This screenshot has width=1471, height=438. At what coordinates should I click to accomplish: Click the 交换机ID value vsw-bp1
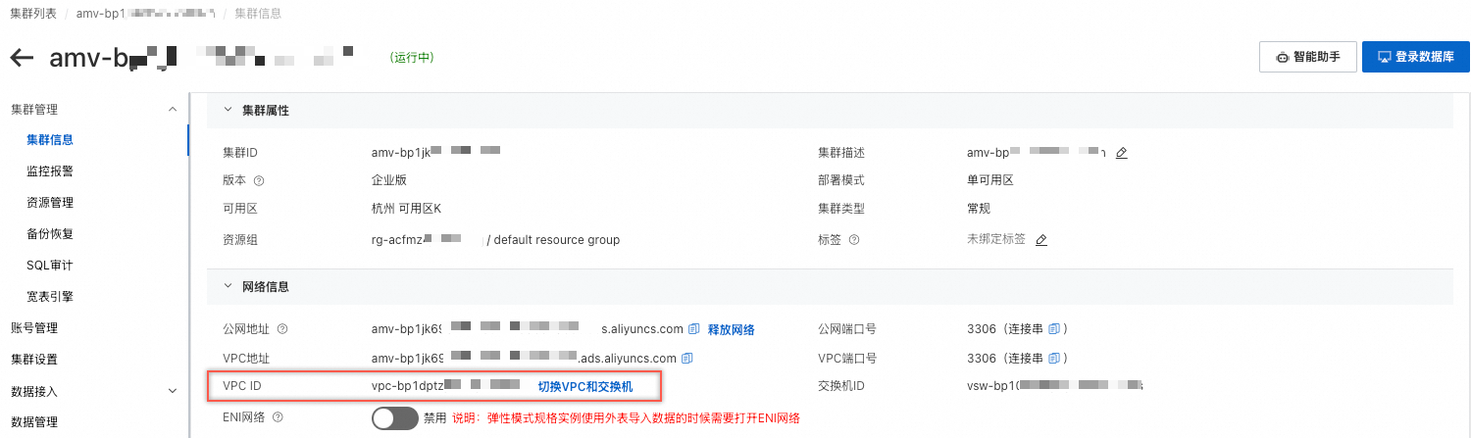click(x=1055, y=387)
